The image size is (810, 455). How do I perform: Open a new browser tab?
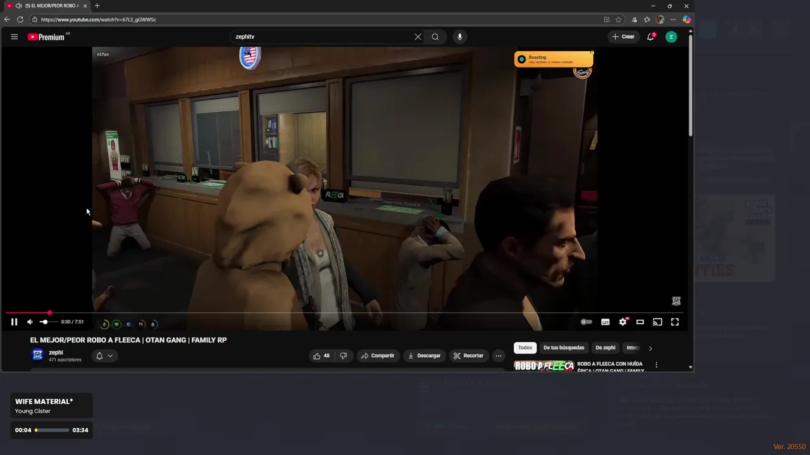point(97,6)
